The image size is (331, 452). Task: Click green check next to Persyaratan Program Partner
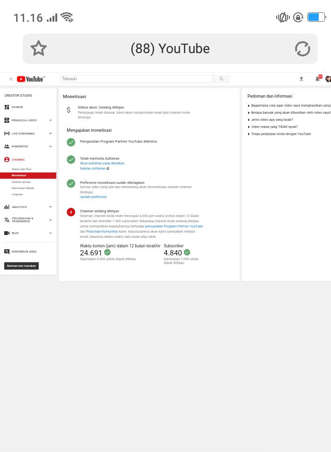[71, 142]
